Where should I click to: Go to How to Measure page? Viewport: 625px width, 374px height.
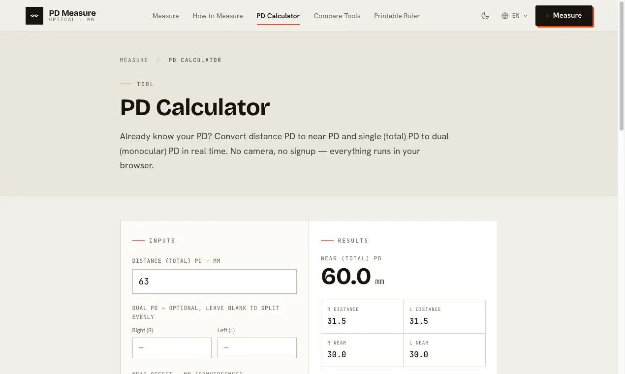(x=218, y=16)
